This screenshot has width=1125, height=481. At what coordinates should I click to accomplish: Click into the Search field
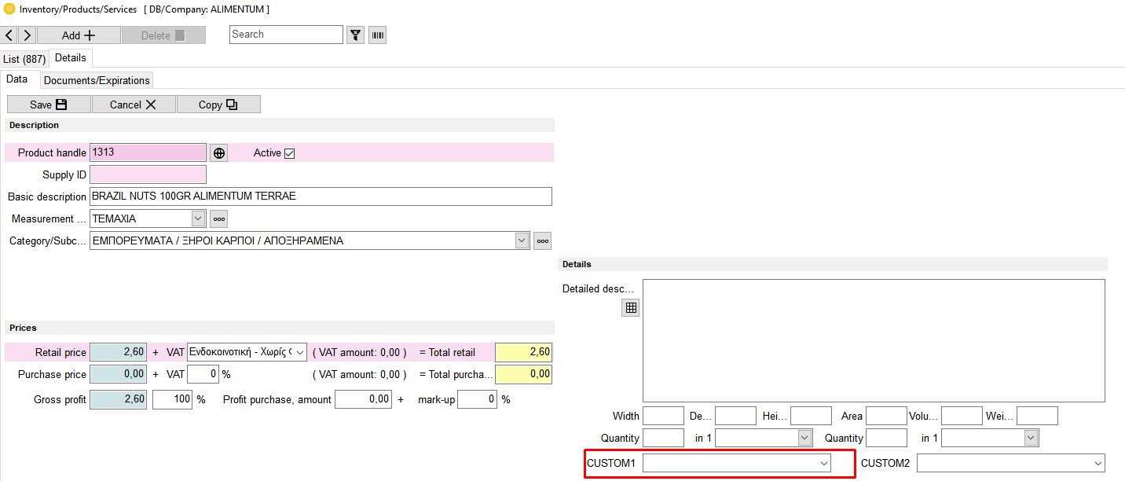286,35
